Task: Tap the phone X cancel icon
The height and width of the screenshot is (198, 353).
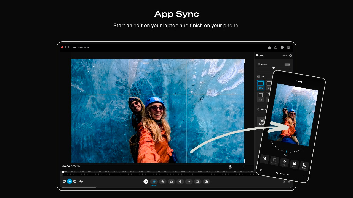Action: tap(261, 170)
